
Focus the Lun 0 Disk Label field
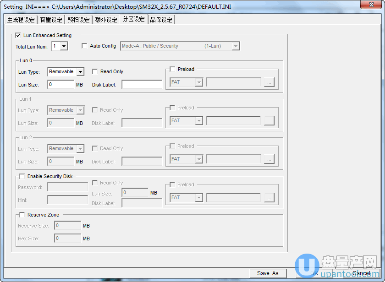click(142, 84)
